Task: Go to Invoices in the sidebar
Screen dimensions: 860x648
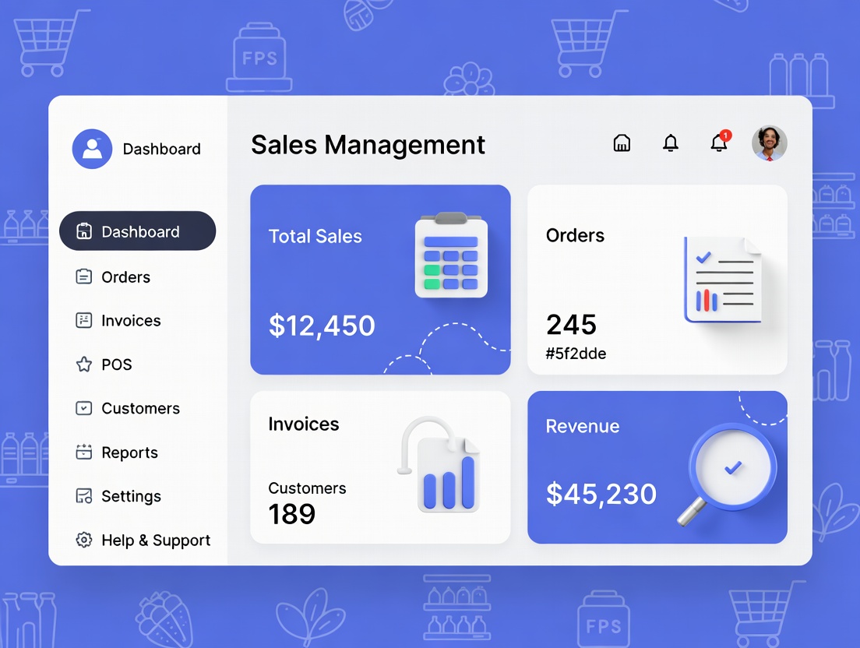Action: (131, 321)
